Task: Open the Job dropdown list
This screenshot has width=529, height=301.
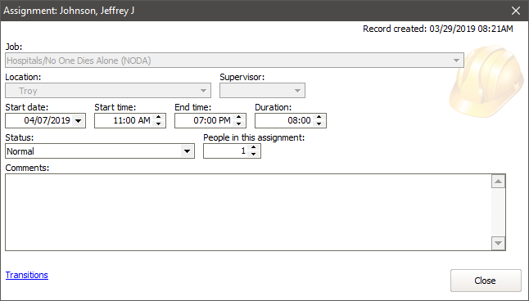Action: click(x=456, y=61)
